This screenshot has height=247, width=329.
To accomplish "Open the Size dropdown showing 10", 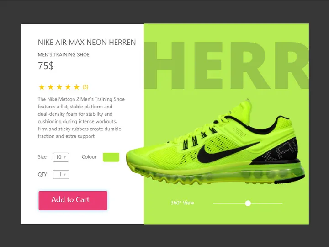I will (x=61, y=157).
